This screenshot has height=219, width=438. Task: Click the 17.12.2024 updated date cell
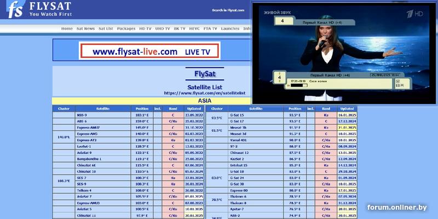click(347, 121)
